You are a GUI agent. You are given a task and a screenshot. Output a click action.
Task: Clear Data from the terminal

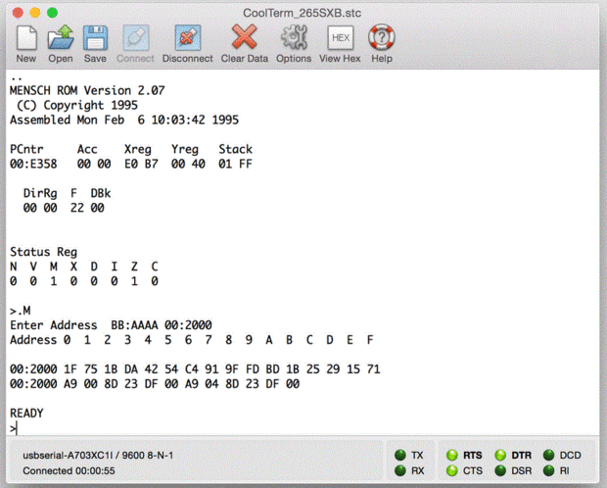tap(245, 37)
